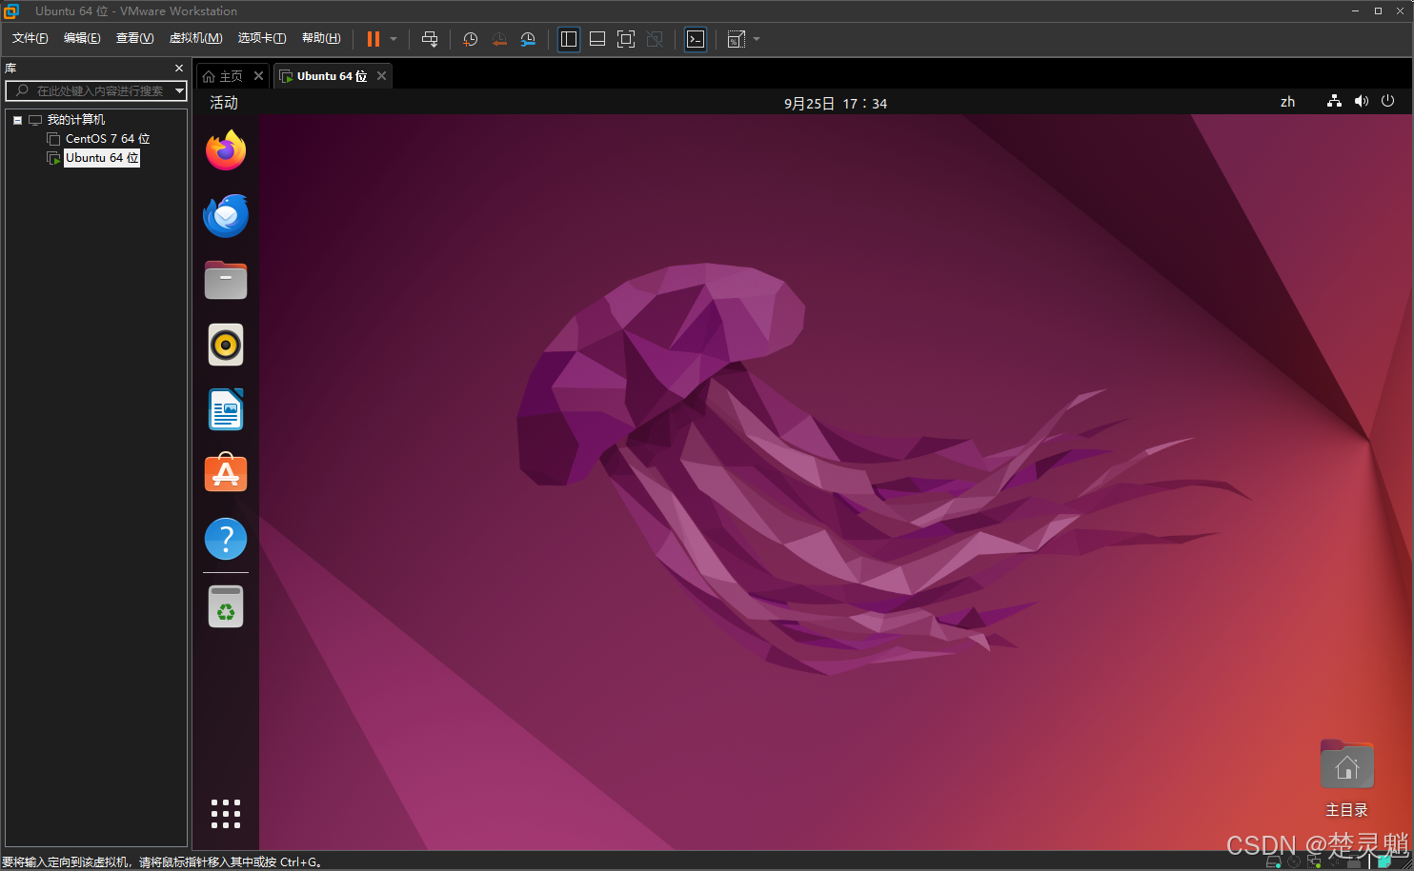
Task: Click the Ubuntu volume speaker icon
Action: [x=1361, y=101]
